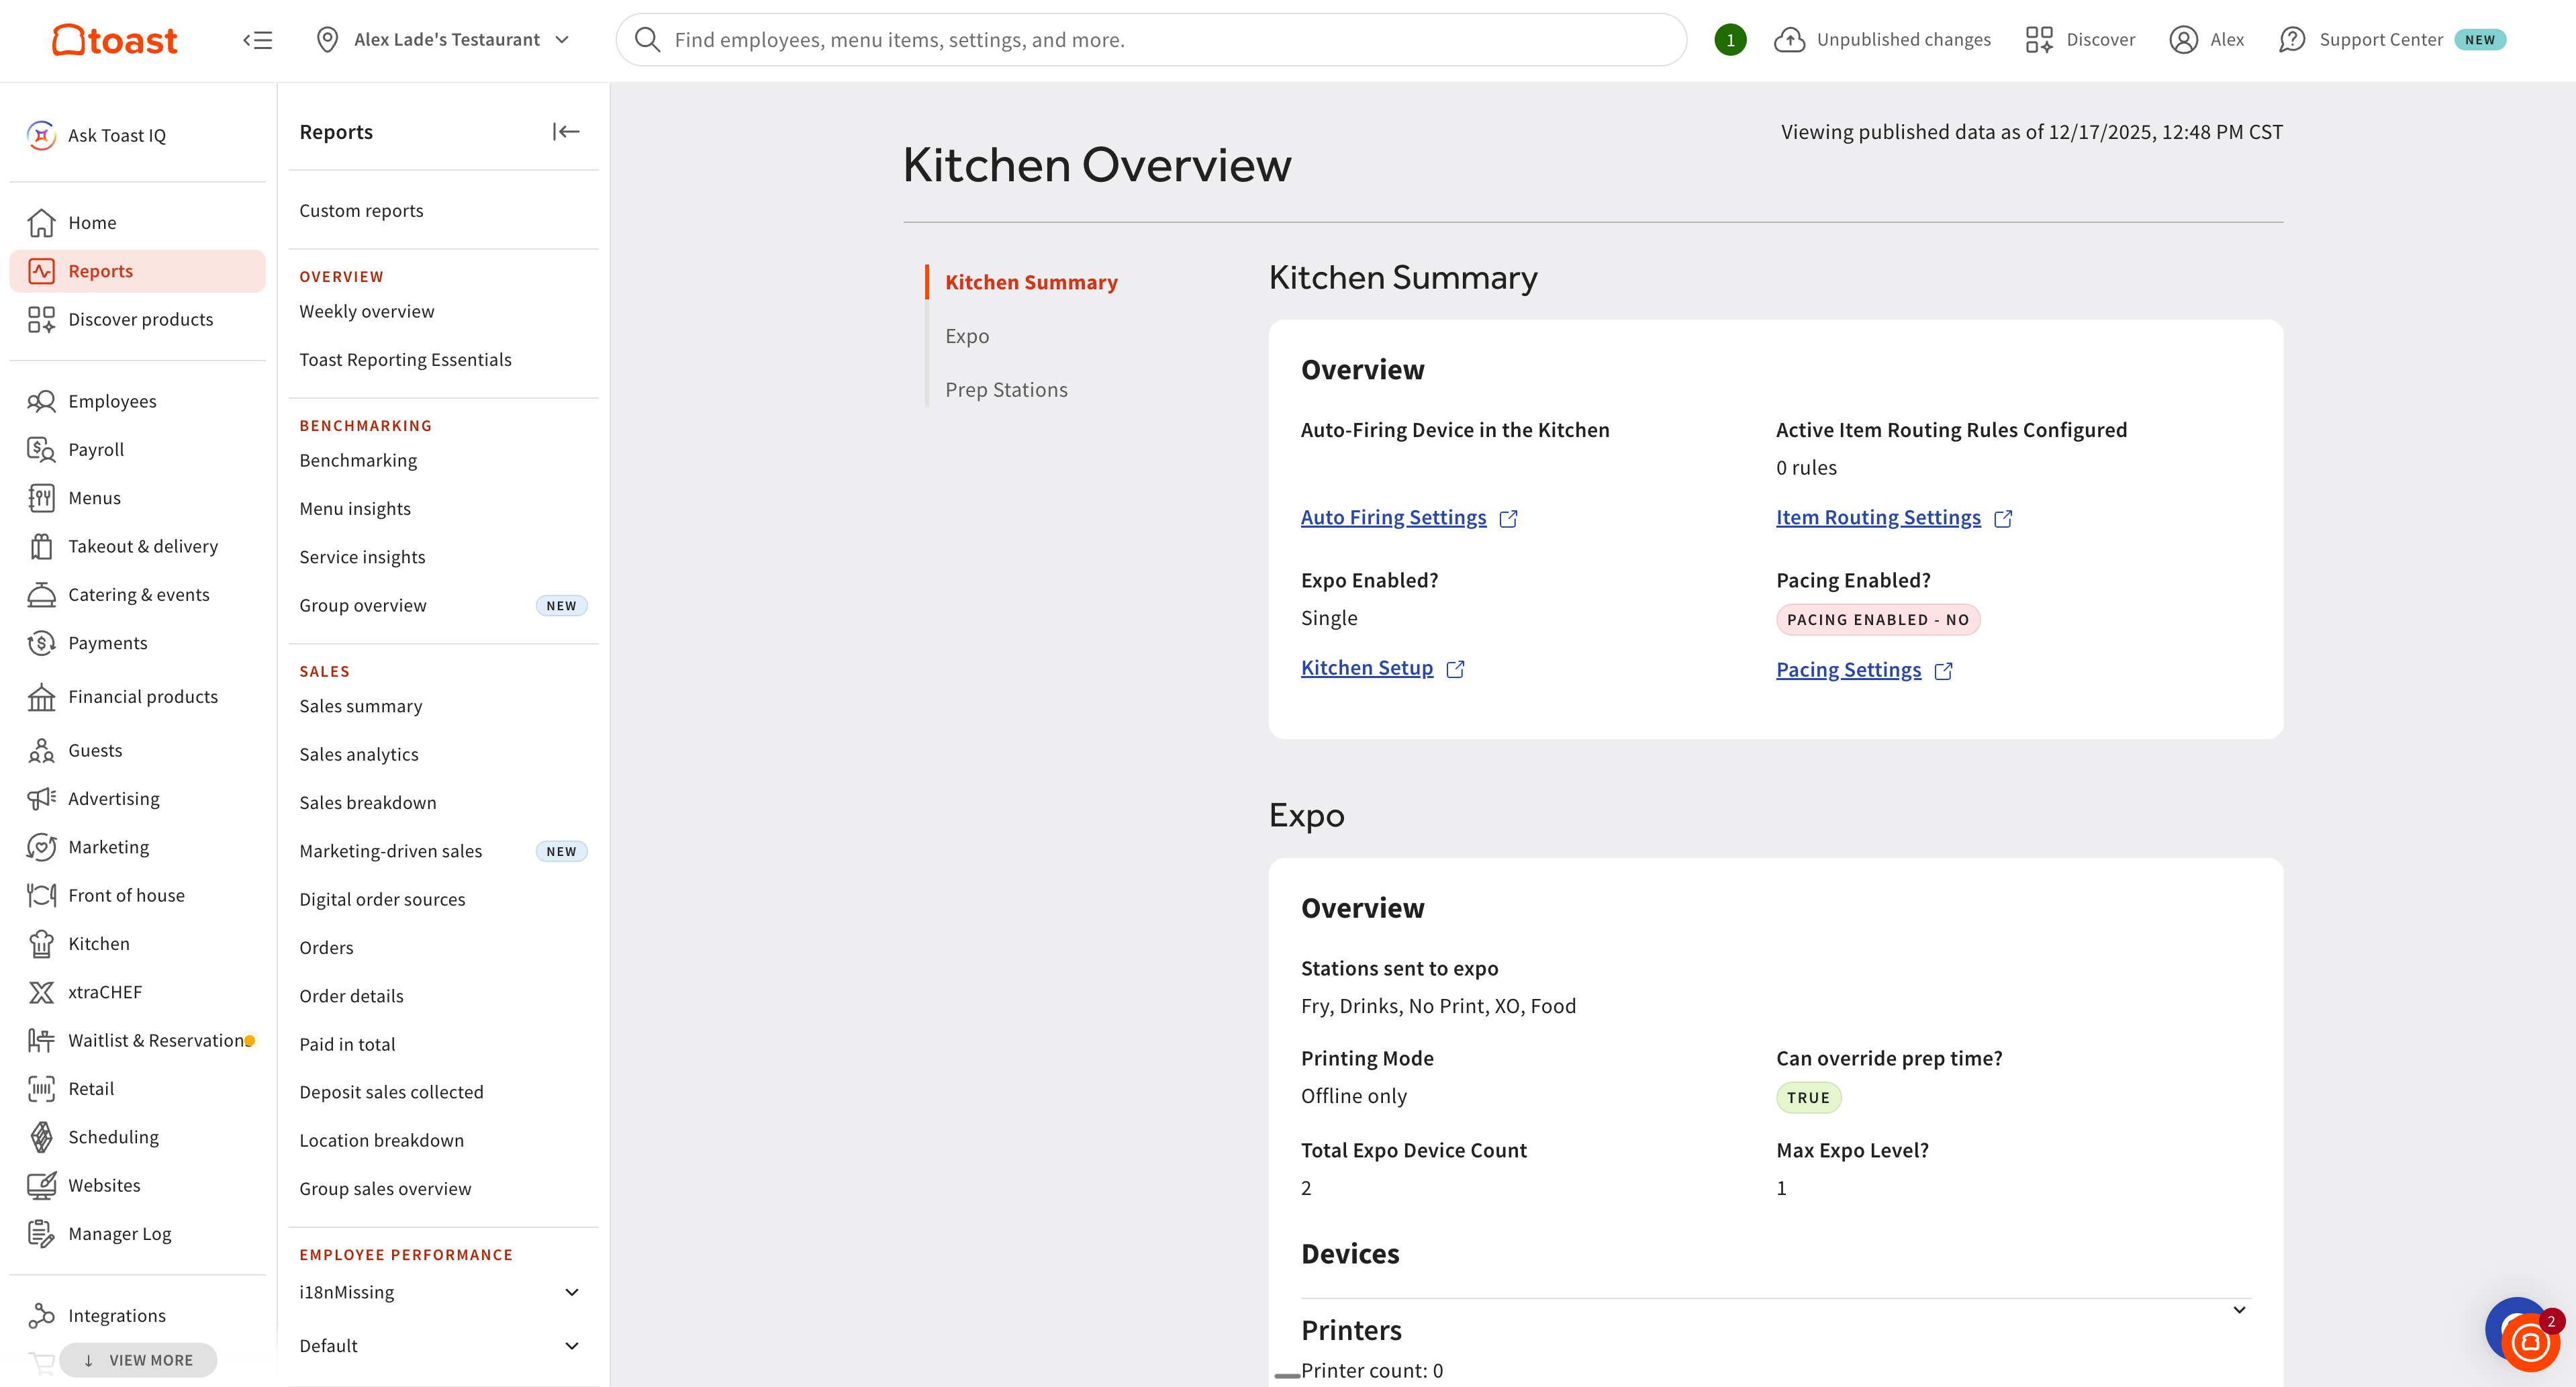Collapse the Printers devices section
The image size is (2576, 1387).
click(2239, 1310)
